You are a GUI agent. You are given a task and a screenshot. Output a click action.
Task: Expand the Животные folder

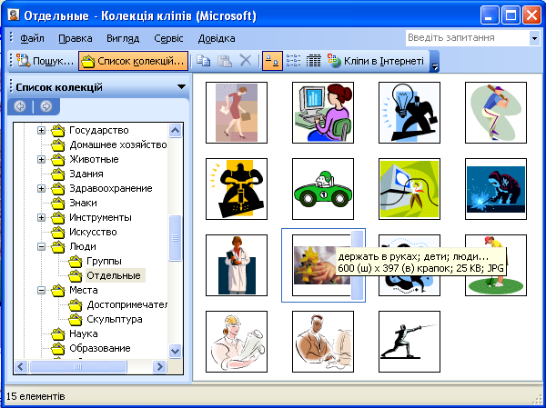(42, 160)
